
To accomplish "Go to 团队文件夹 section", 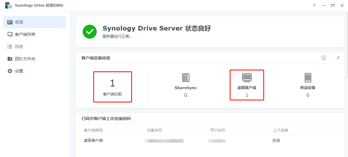I will click(35, 59).
